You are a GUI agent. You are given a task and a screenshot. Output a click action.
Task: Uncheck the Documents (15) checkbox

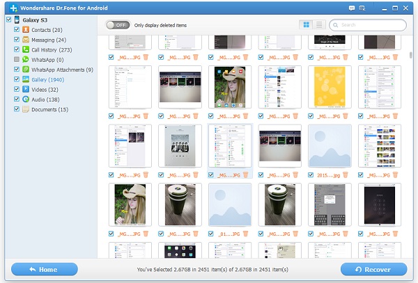coord(17,108)
